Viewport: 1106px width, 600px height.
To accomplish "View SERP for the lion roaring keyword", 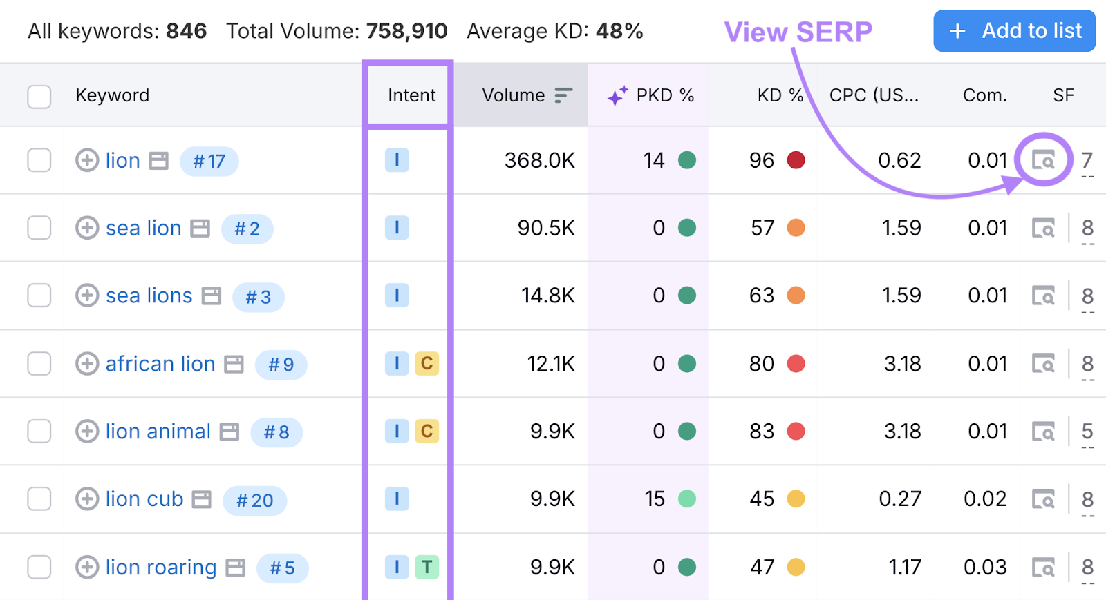I will 1043,567.
